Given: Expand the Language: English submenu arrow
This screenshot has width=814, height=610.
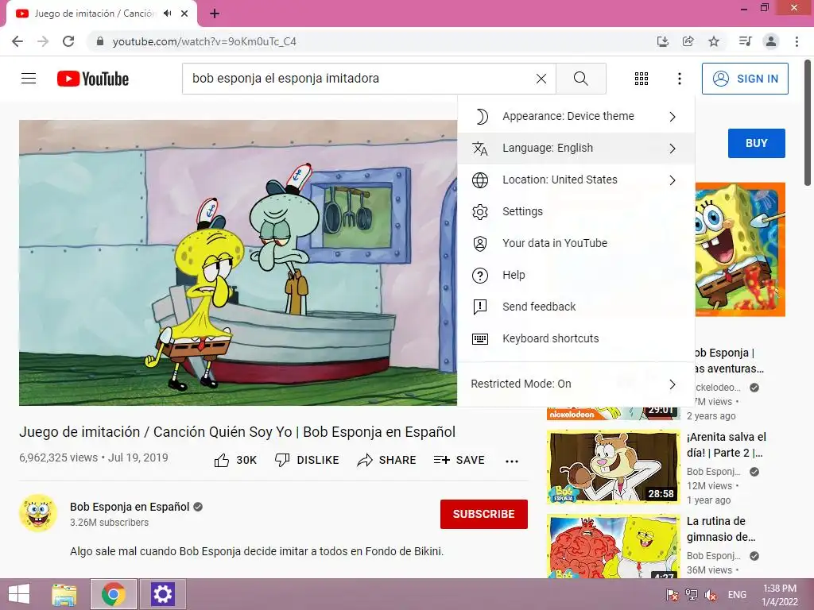Looking at the screenshot, I should [673, 149].
